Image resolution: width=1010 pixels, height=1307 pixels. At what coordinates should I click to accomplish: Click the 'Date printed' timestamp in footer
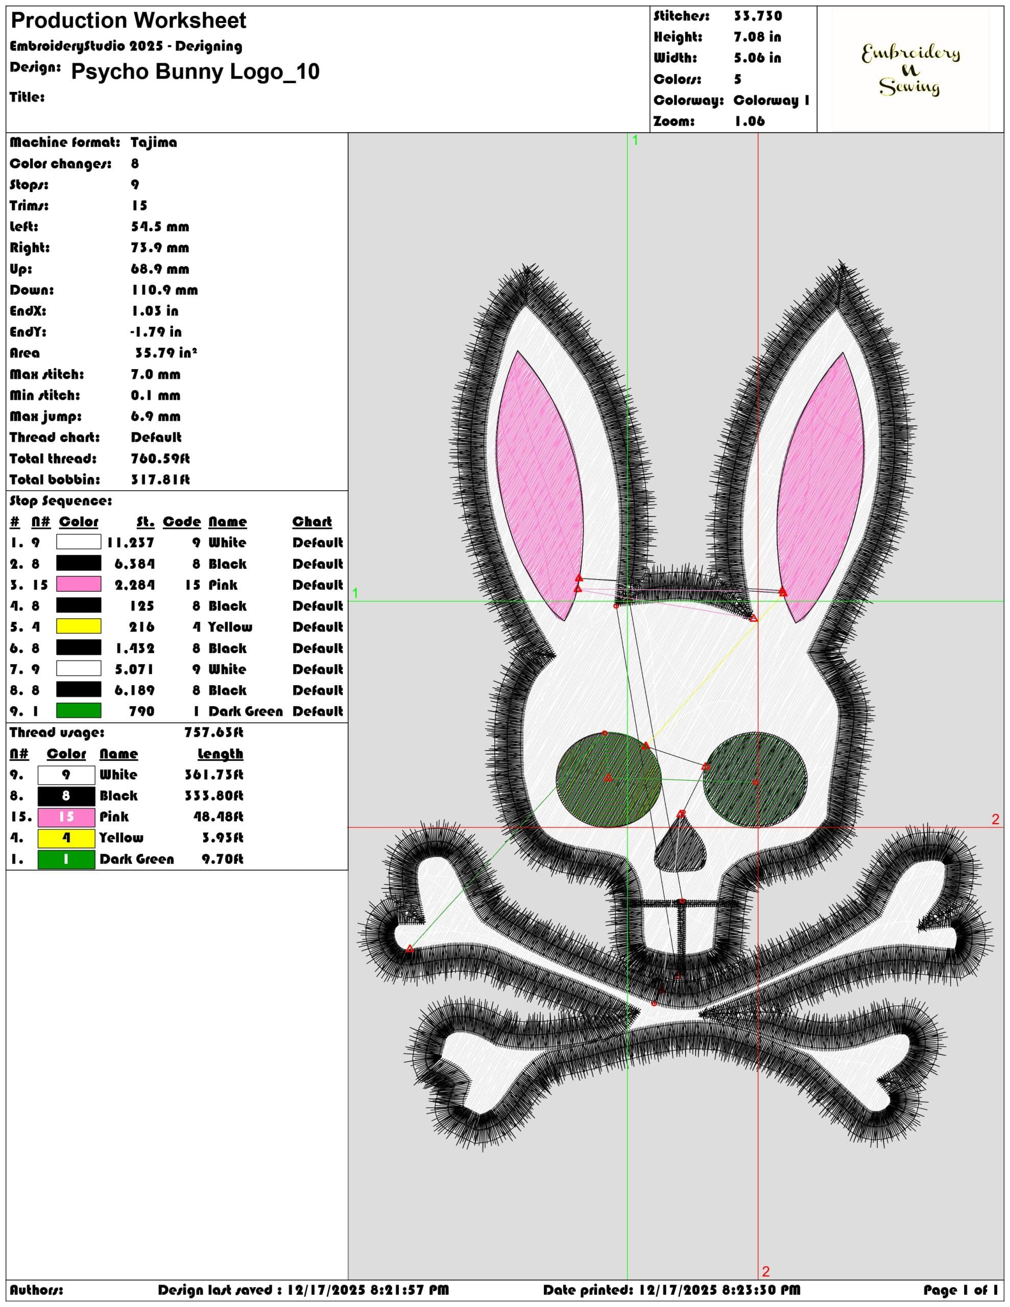672,1290
